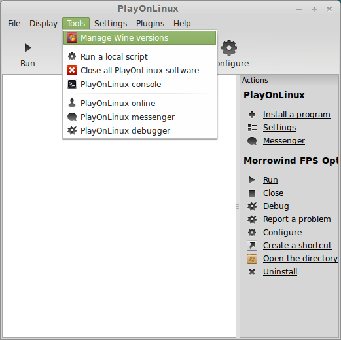Click the X icon beside the Uninstall link

(252, 272)
